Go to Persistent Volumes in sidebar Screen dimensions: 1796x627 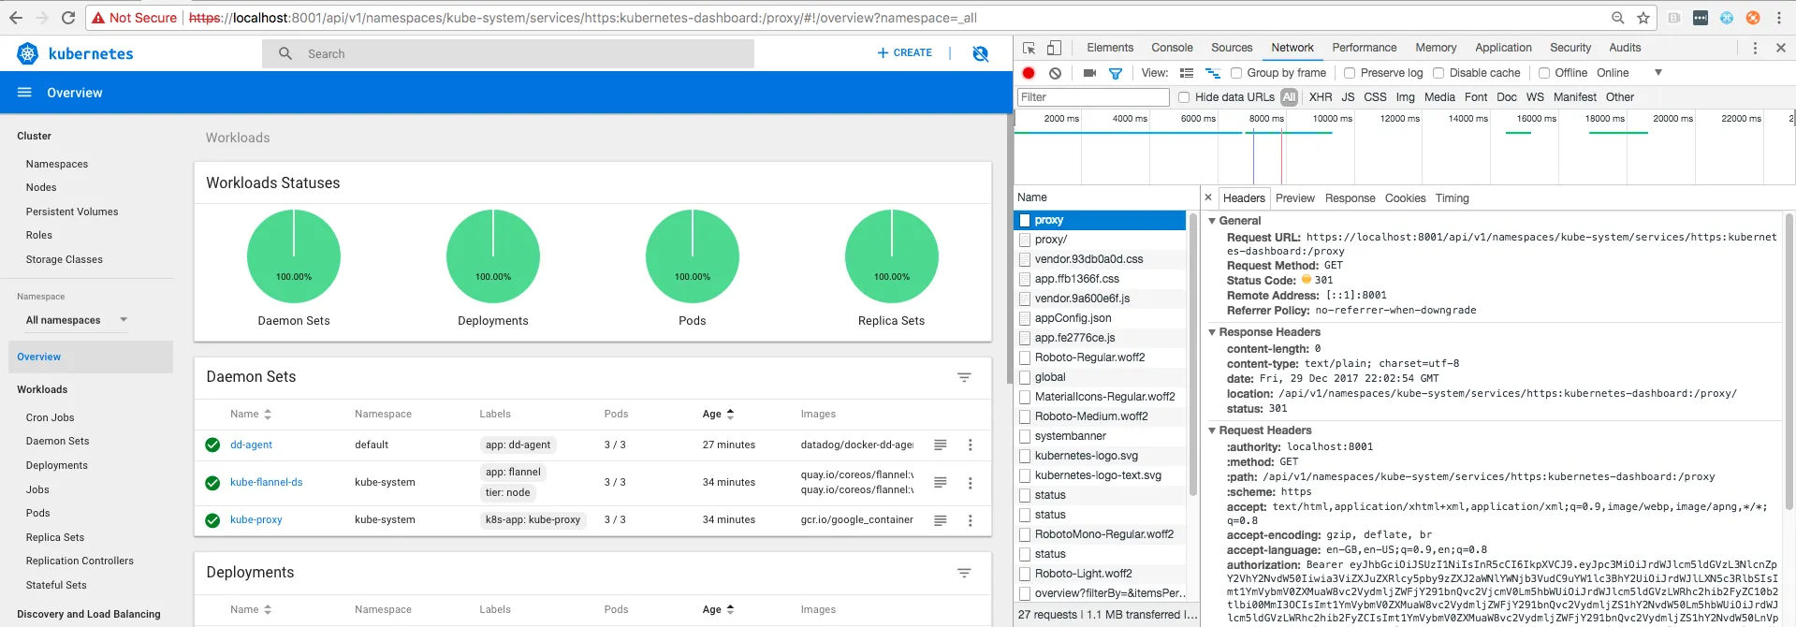(72, 211)
